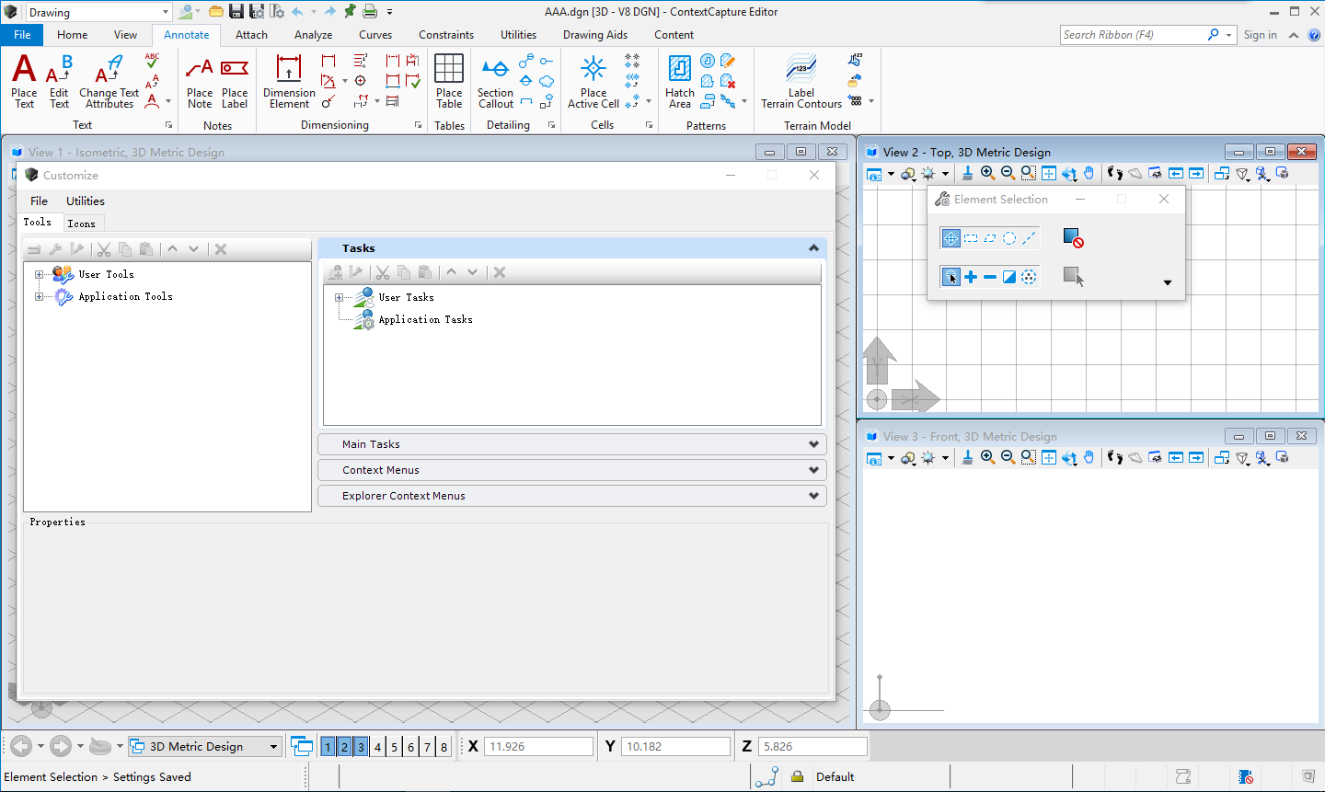The height and width of the screenshot is (792, 1325).
Task: Toggle view 4 button in view groups
Action: 377,747
